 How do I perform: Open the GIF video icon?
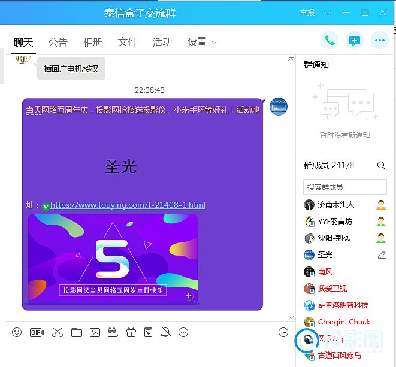tap(37, 332)
